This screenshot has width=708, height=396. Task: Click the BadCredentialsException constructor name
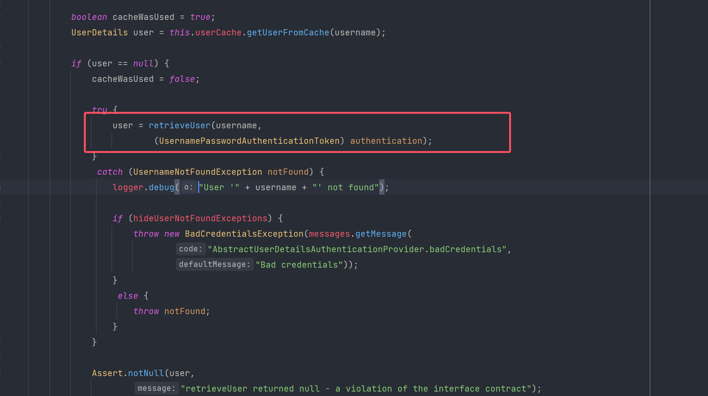click(244, 234)
